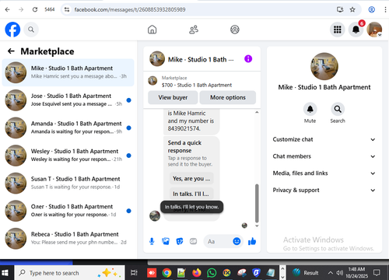Choose a sticker icon
389x280 pixels.
[180, 242]
